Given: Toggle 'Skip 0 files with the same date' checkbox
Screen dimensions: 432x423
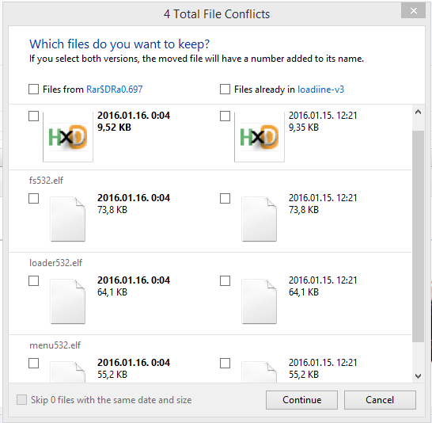Looking at the screenshot, I should [x=22, y=399].
